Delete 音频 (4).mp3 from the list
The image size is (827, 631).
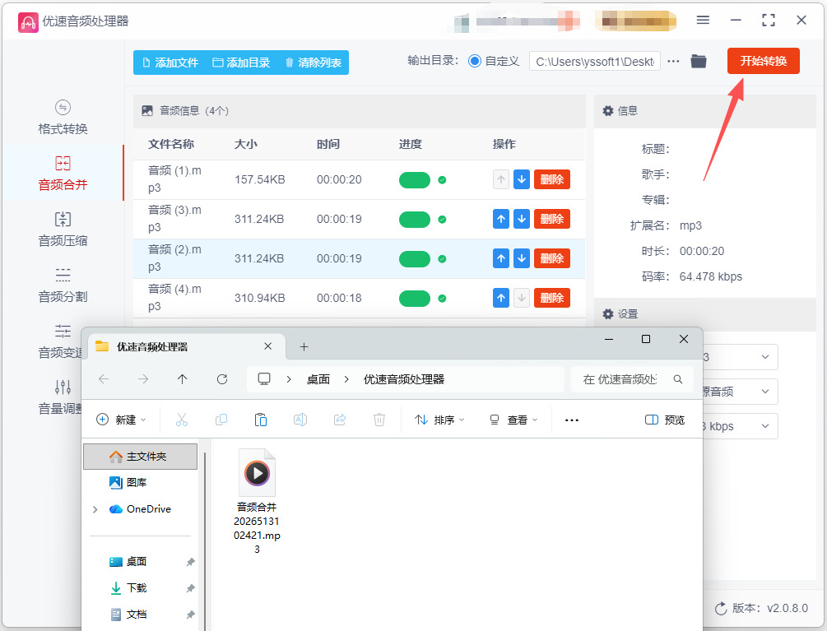[551, 298]
